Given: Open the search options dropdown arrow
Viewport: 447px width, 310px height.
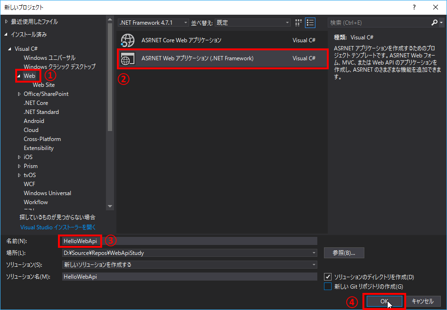Looking at the screenshot, I should [441, 22].
